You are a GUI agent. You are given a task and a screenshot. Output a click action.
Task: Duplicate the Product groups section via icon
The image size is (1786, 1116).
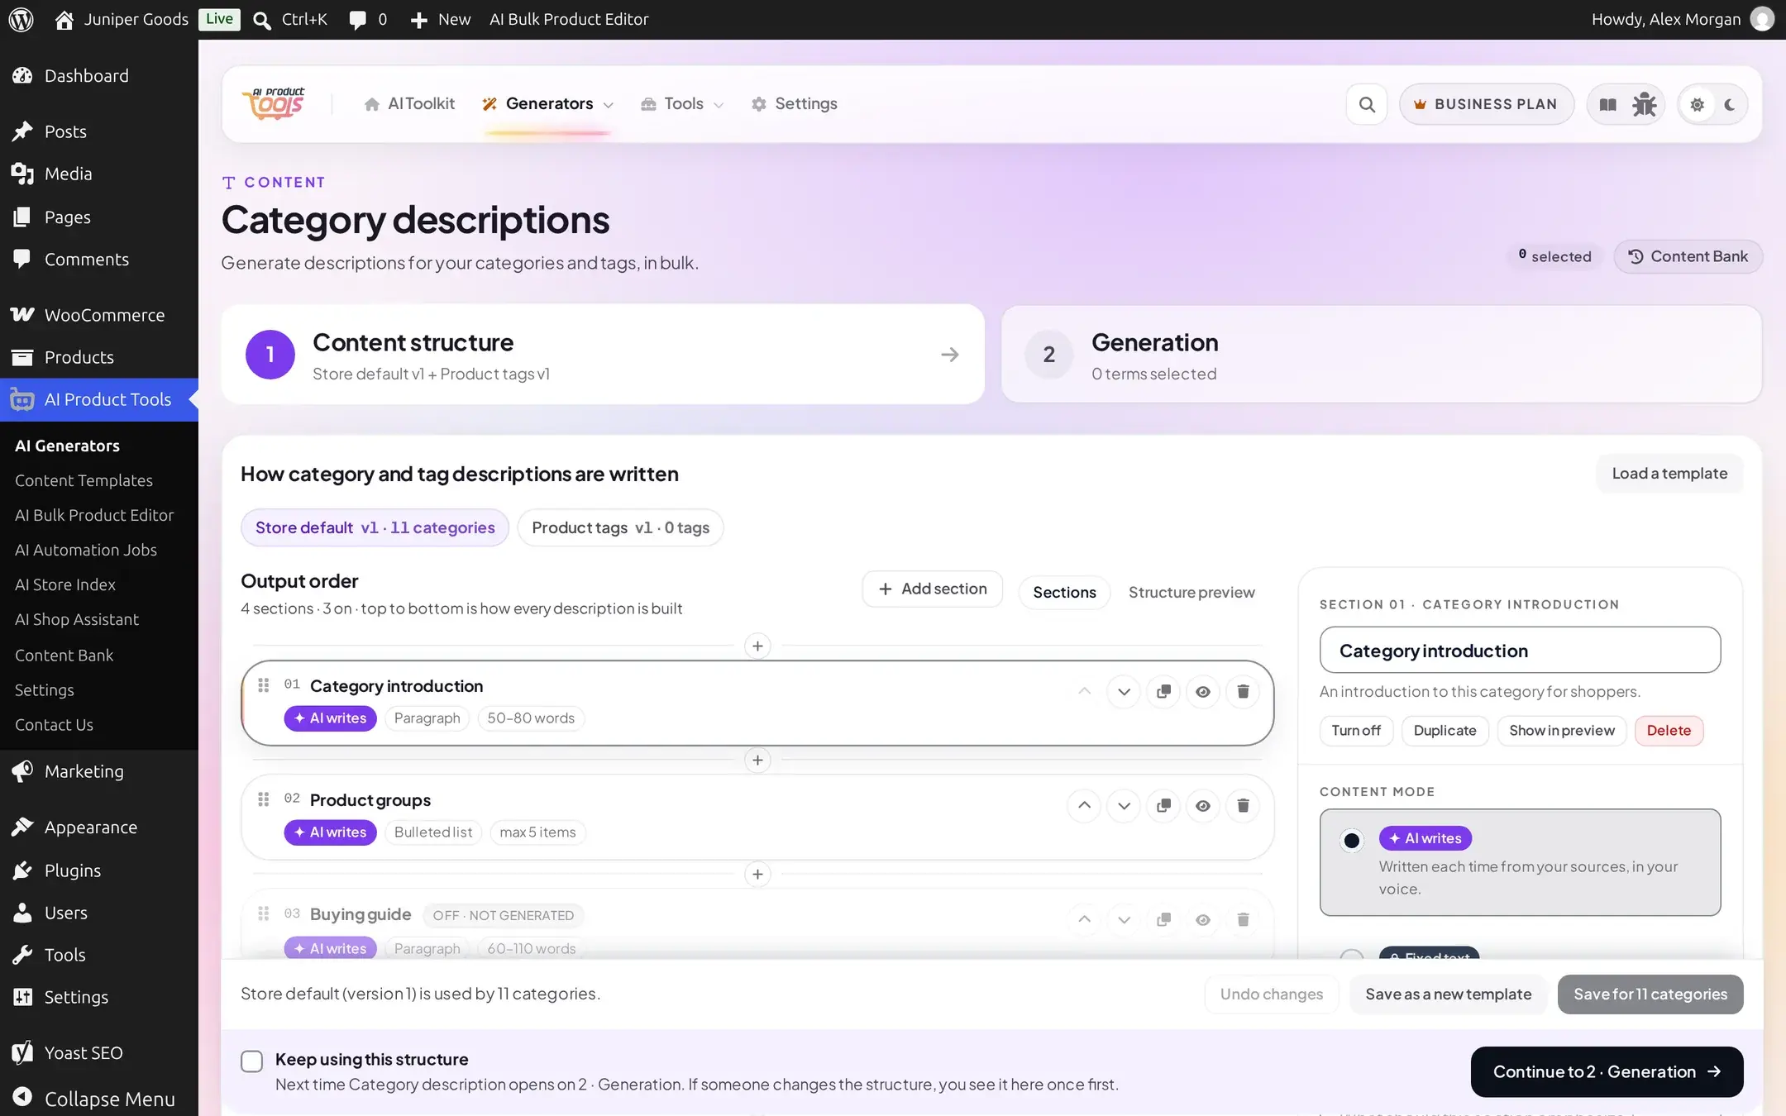click(x=1163, y=806)
